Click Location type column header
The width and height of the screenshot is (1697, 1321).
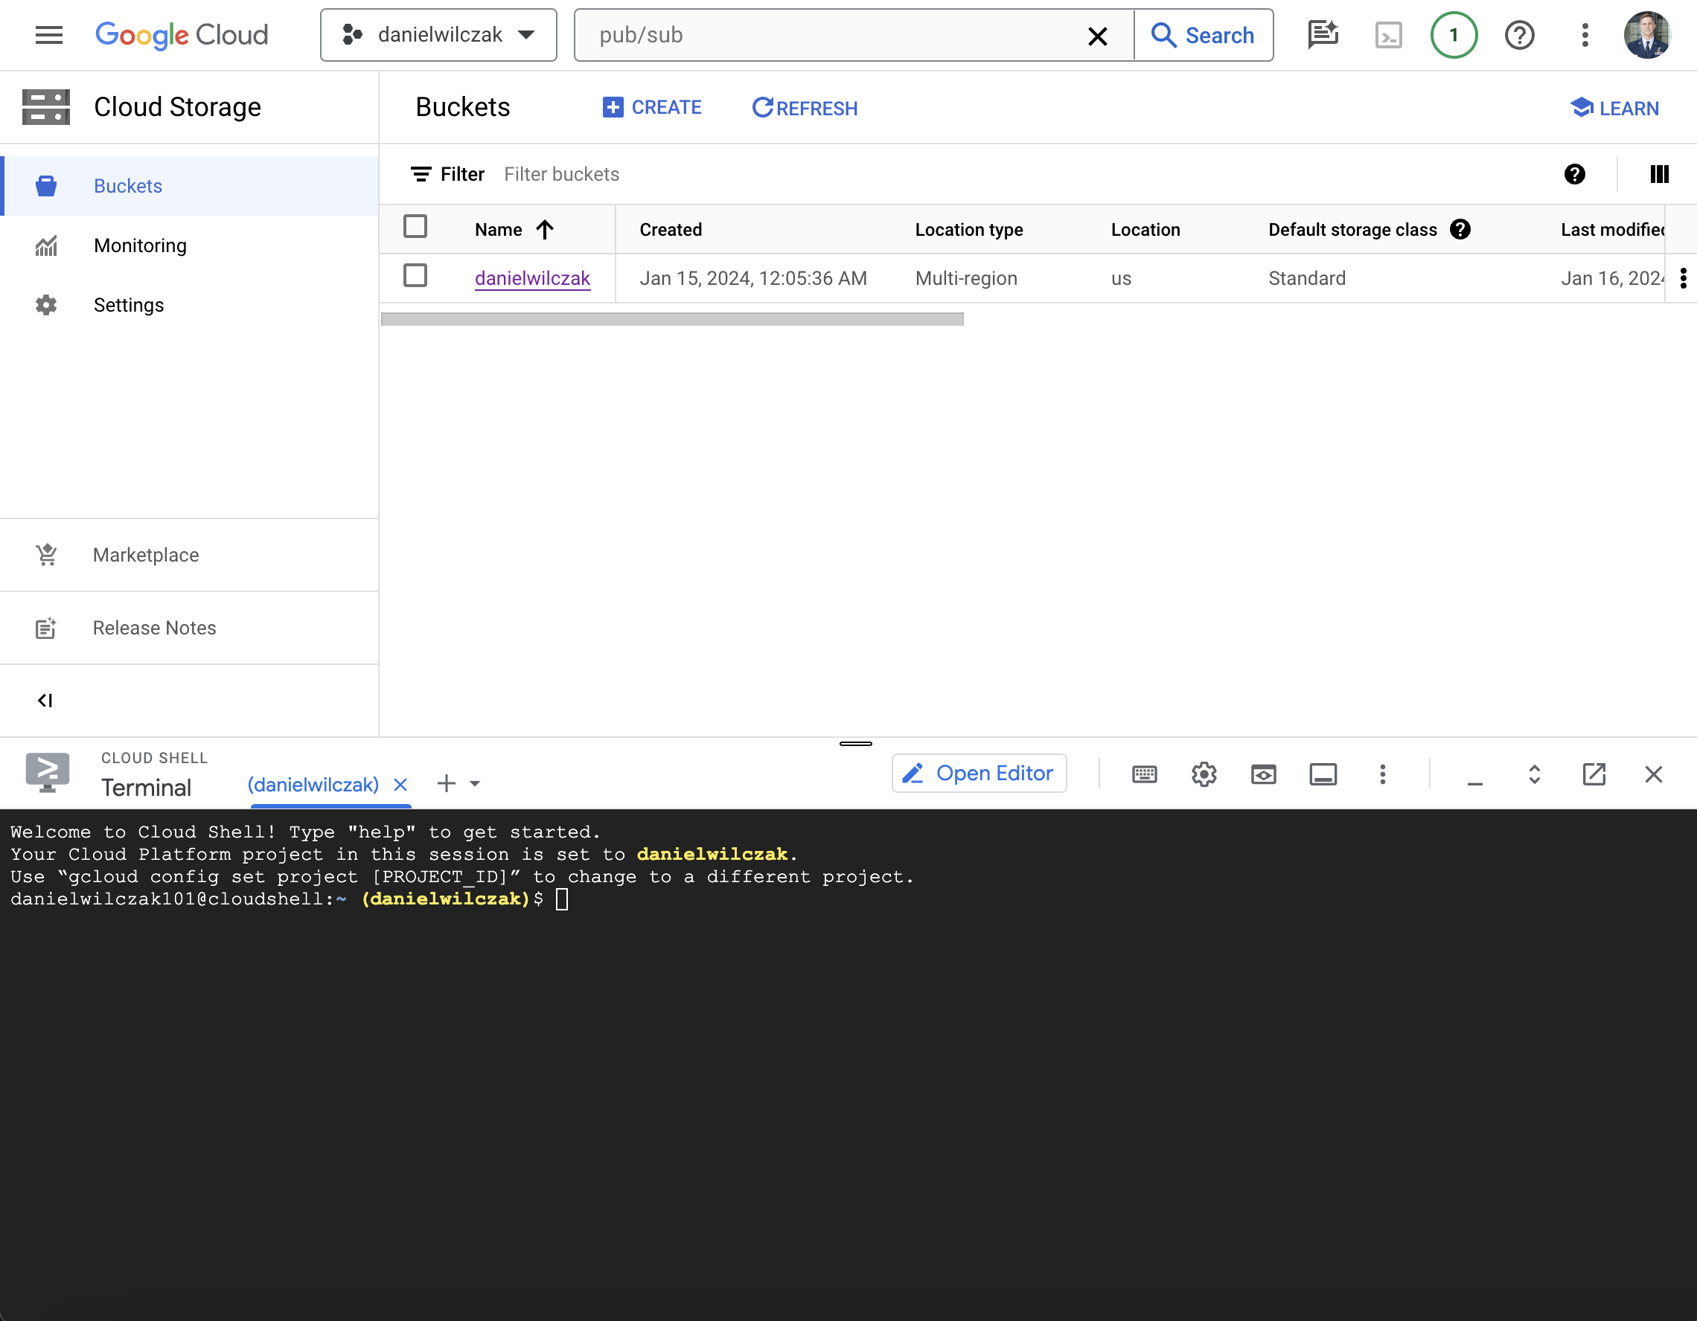[969, 230]
